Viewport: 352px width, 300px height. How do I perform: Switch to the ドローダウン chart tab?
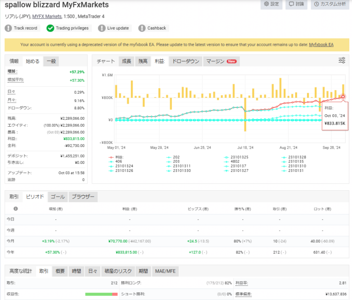click(x=186, y=61)
